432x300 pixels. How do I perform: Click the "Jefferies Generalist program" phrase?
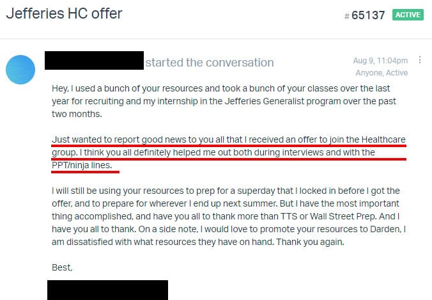click(298, 100)
